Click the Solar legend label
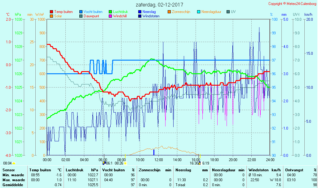Image resolution: width=318 pixels, height=188 pixels. click(x=59, y=16)
